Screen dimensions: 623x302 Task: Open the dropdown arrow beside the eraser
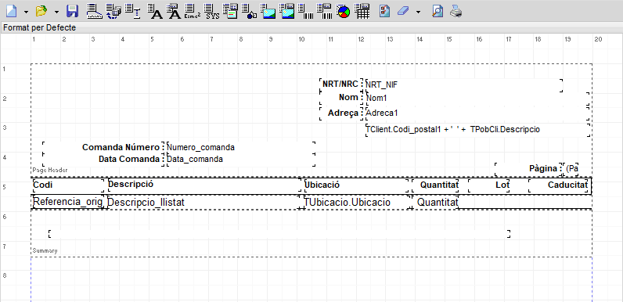point(419,12)
